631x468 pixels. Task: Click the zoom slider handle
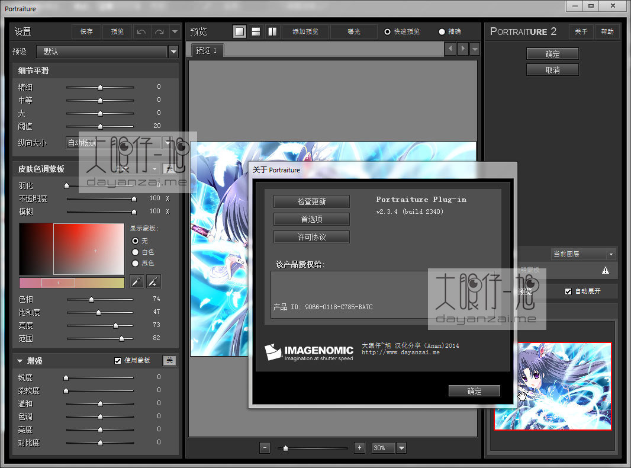point(285,448)
